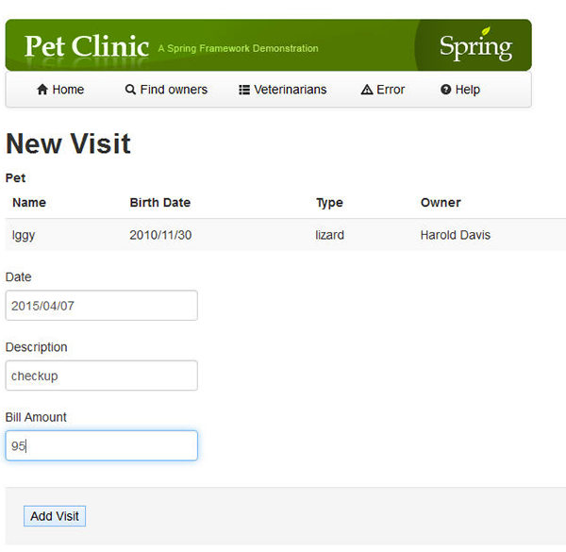
Task: Click the Spring logo in banner
Action: point(475,46)
